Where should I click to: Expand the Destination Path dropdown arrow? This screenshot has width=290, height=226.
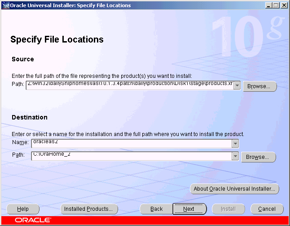pyautogui.click(x=235, y=156)
